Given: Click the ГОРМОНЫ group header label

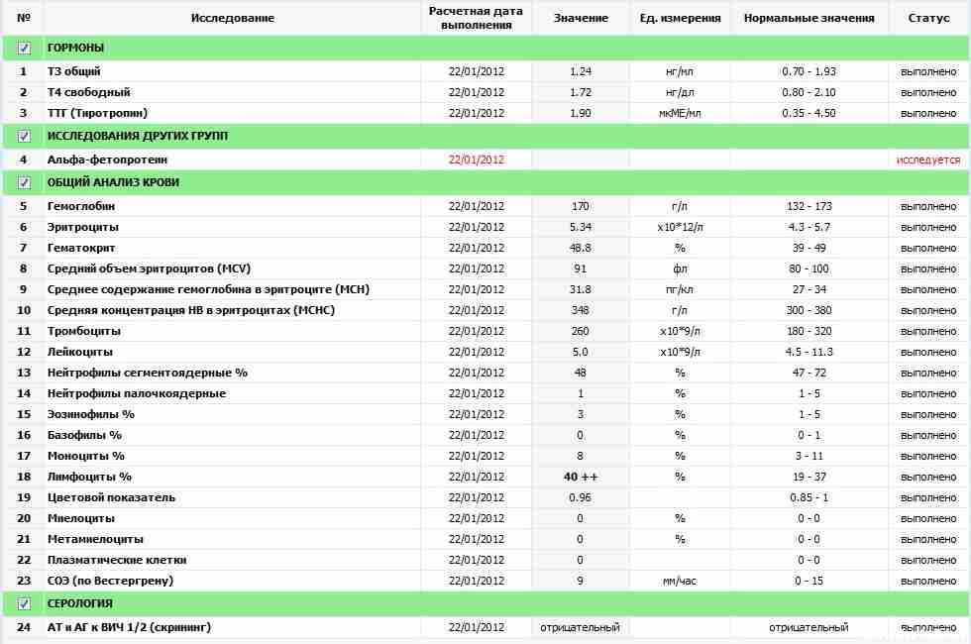Looking at the screenshot, I should (75, 48).
